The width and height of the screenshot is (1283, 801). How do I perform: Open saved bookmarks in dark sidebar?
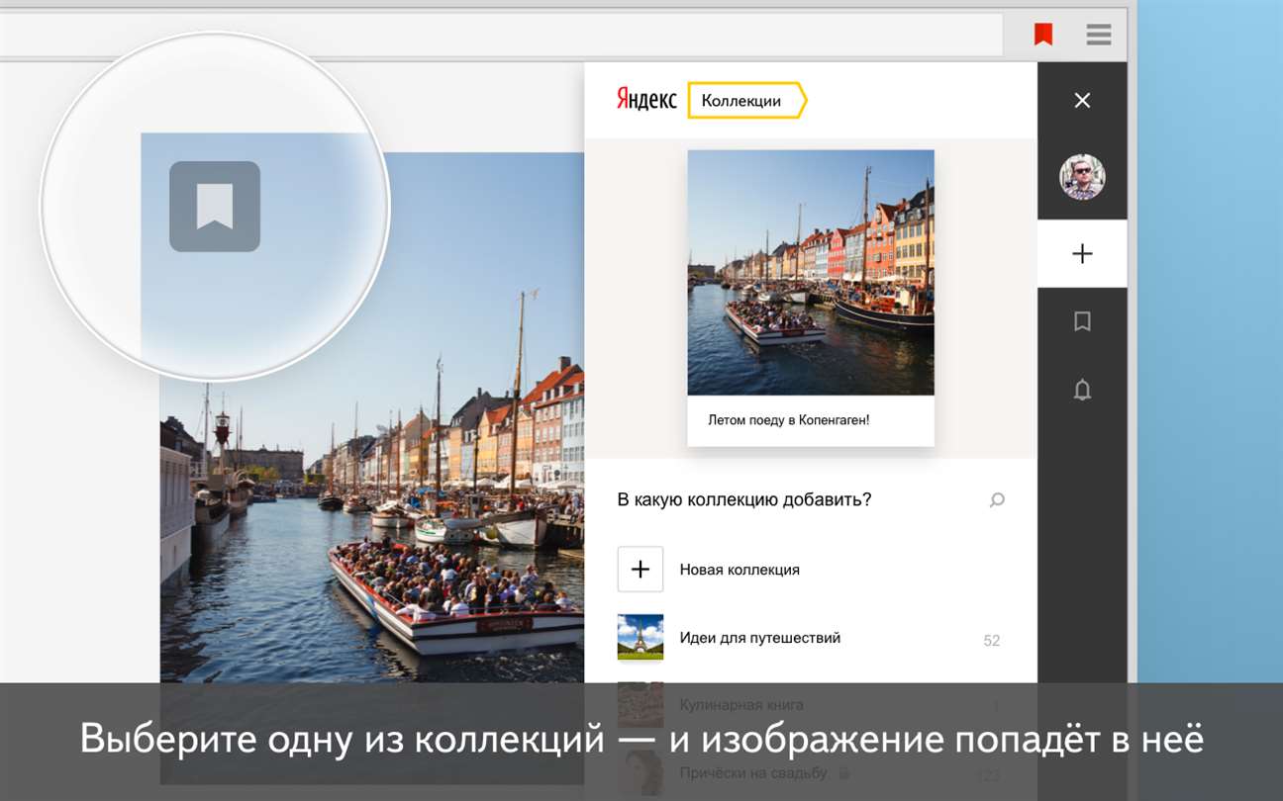pos(1082,321)
